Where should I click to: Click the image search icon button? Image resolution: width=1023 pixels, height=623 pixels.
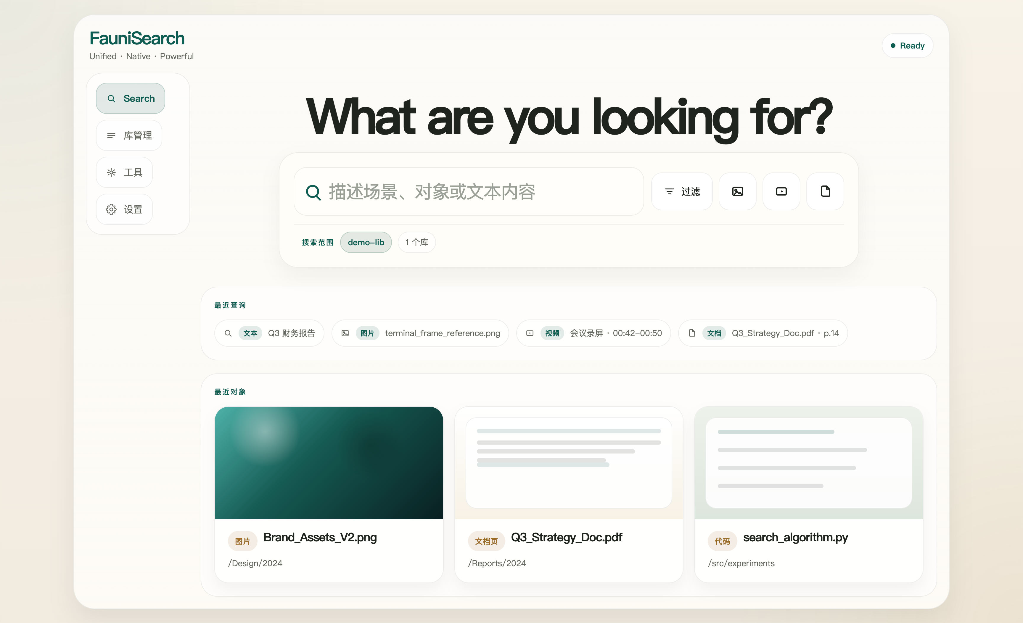pos(737,192)
